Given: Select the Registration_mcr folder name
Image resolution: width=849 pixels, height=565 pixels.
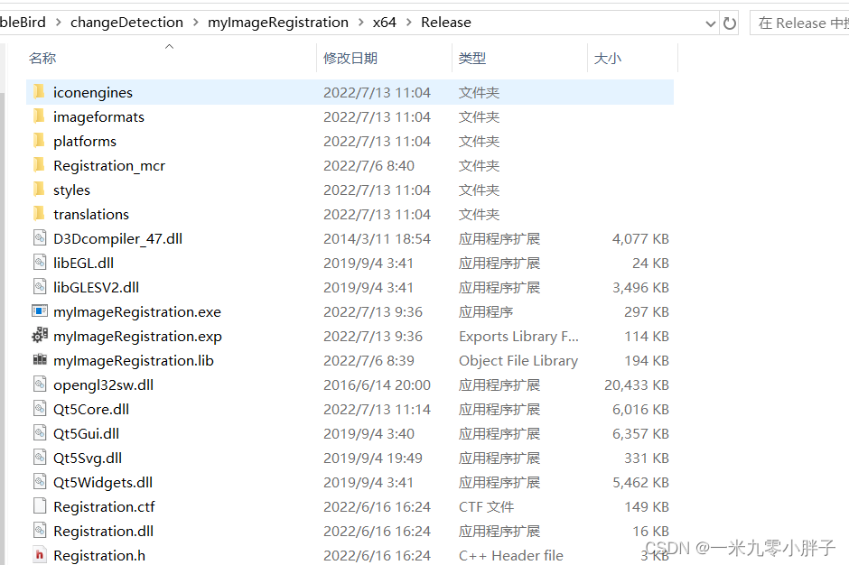Looking at the screenshot, I should click(x=108, y=165).
